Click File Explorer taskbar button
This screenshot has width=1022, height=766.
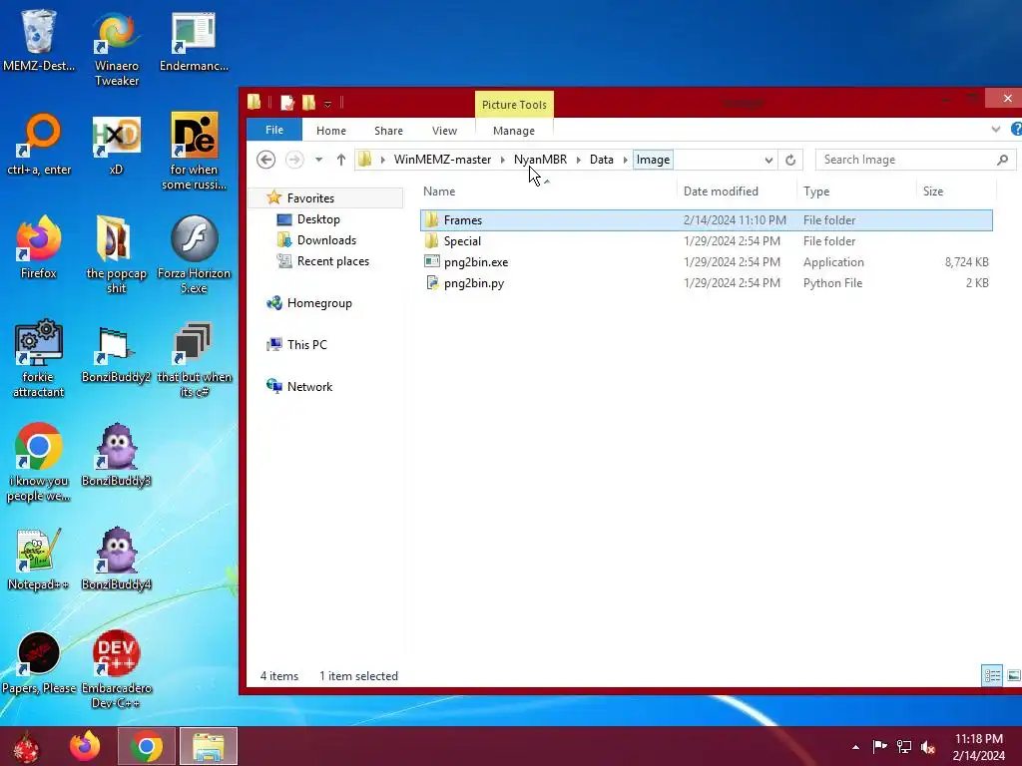coord(208,746)
